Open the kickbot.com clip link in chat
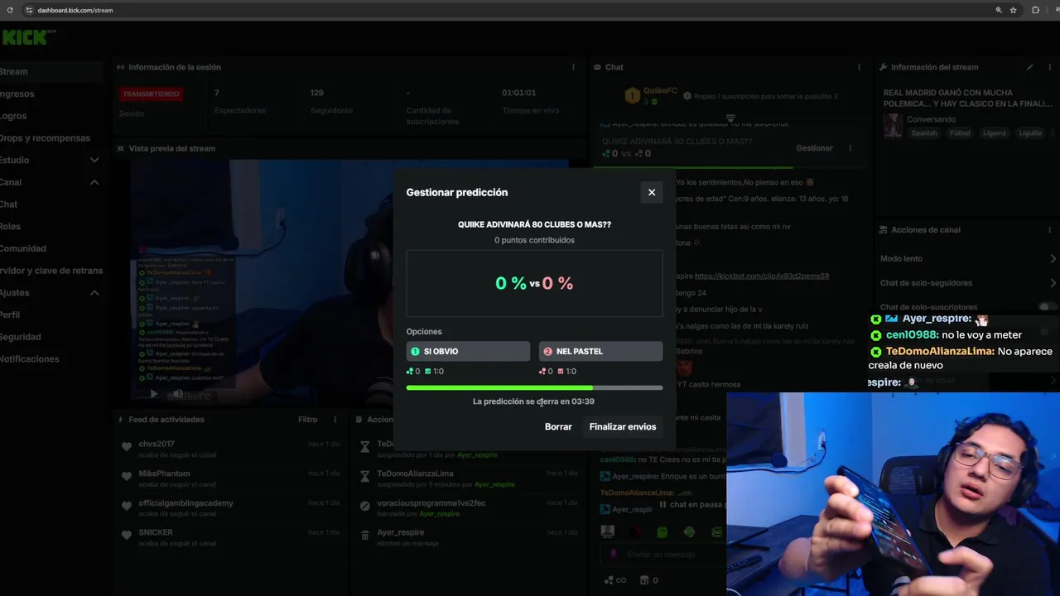Screen dimensions: 1060x596 762,276
